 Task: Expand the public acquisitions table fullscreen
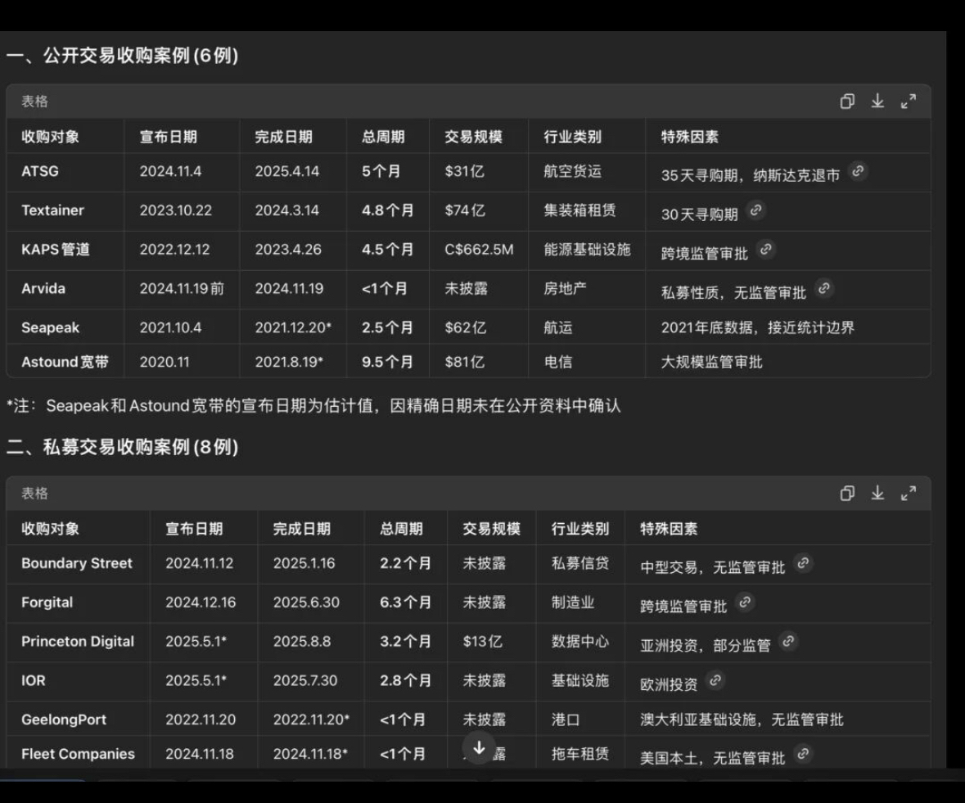coord(909,102)
